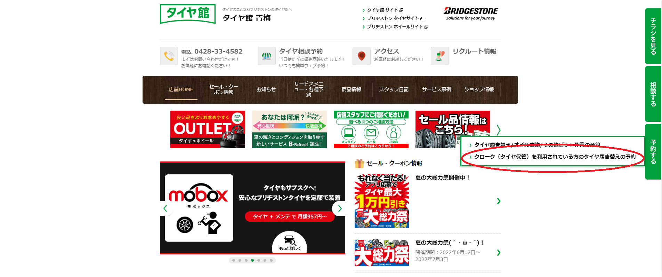Open the OUTLET tire and wheel banner
This screenshot has height=277, width=662.
coord(208,129)
